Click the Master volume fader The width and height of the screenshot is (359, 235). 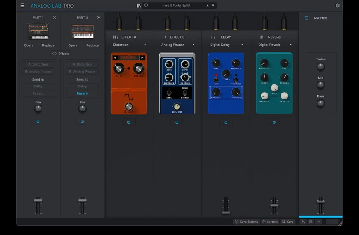(x=320, y=202)
